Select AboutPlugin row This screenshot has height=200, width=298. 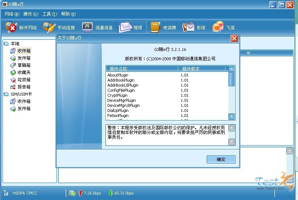coord(167,75)
